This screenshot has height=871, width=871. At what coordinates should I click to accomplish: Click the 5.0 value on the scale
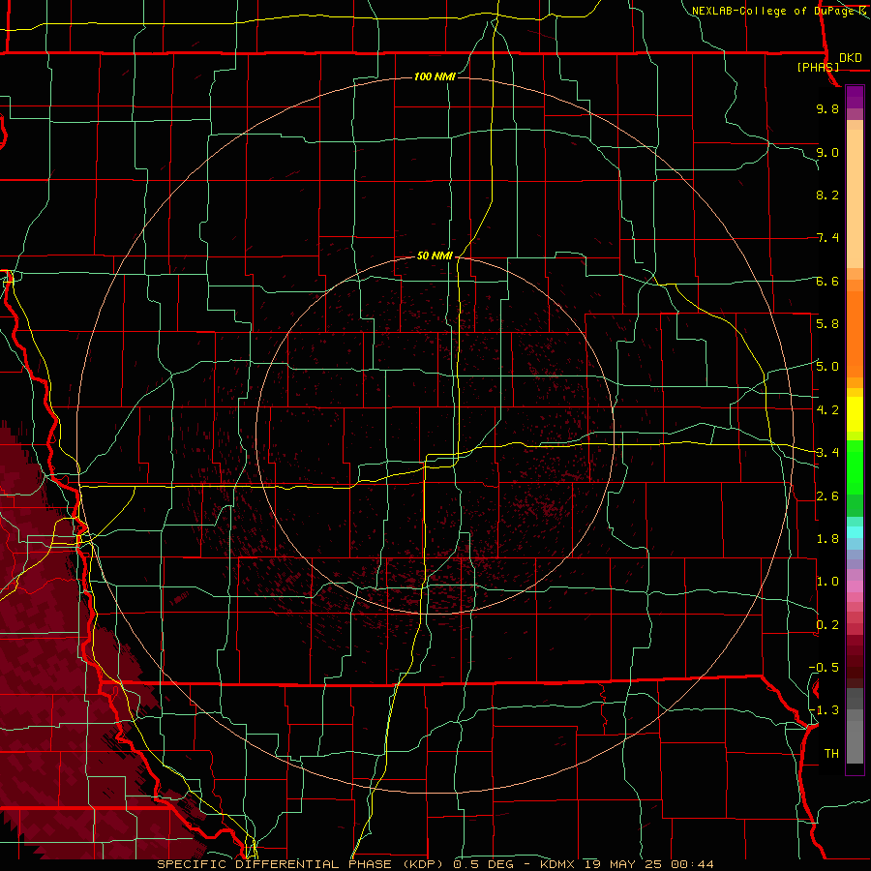click(827, 367)
